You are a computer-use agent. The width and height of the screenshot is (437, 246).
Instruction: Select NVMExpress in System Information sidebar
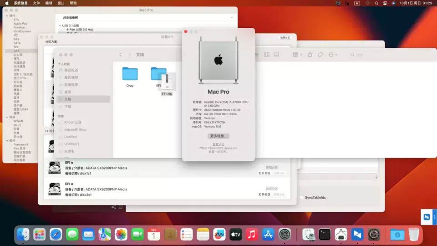22,31
